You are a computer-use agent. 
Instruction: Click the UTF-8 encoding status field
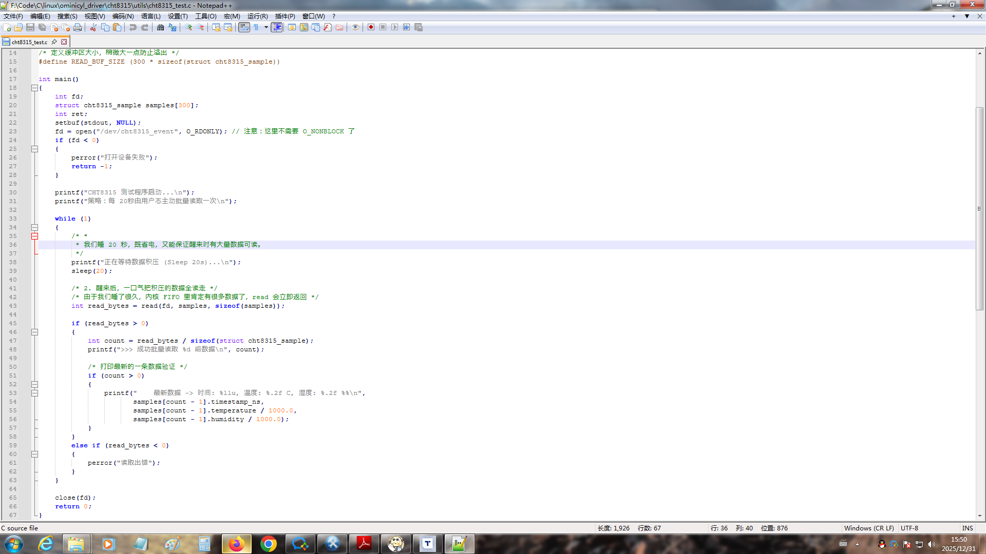909,528
